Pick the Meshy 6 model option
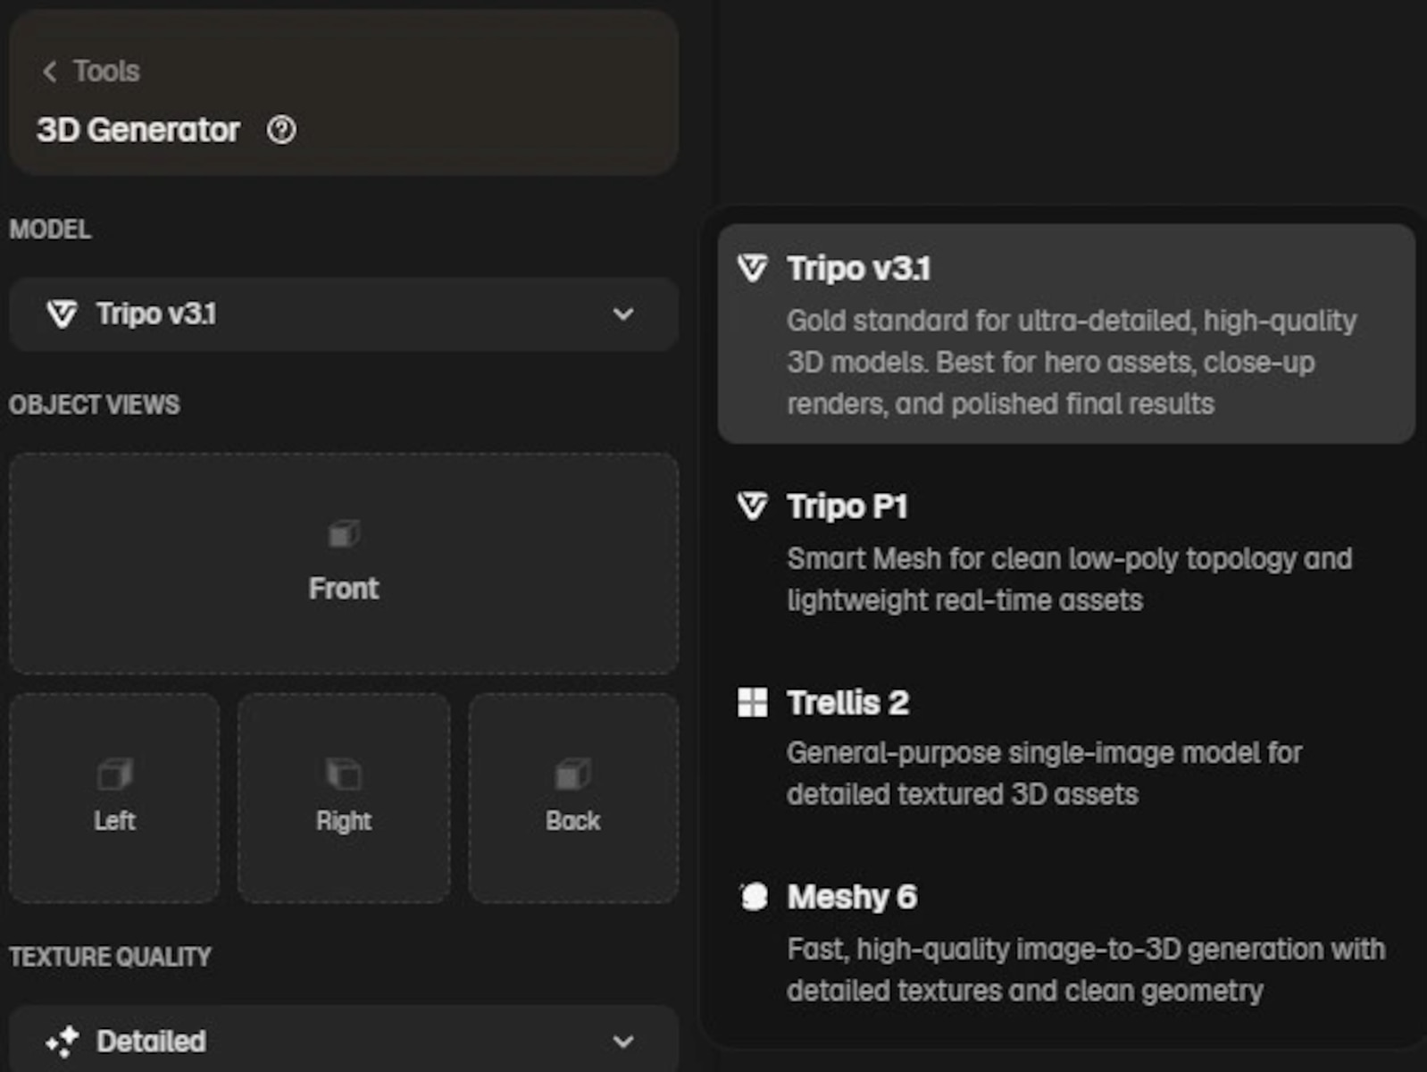Screen dimensions: 1427x1072 (1066, 943)
